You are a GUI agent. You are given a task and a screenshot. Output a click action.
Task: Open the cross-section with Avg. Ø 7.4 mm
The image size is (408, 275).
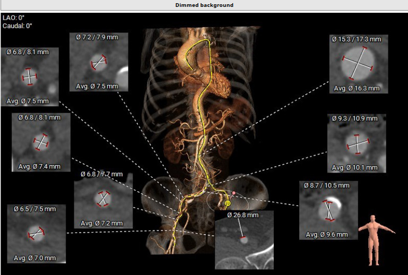40,142
